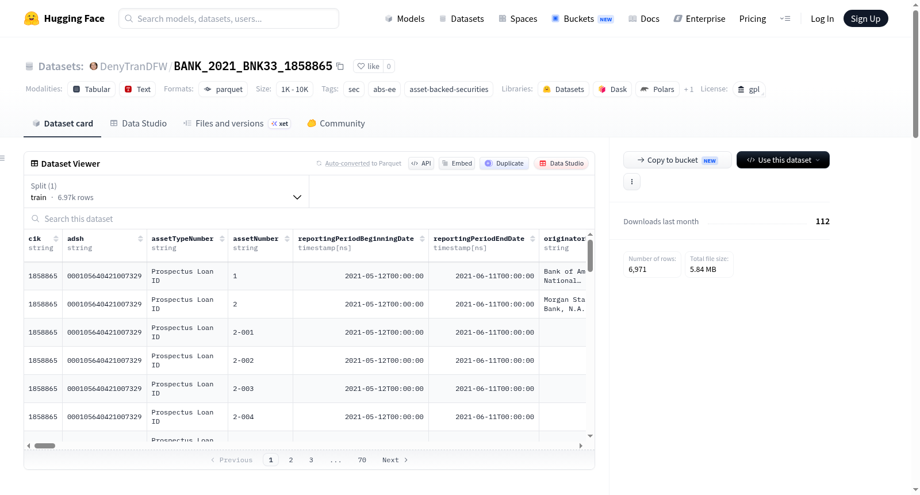Click the parquet format tag

pyautogui.click(x=223, y=89)
